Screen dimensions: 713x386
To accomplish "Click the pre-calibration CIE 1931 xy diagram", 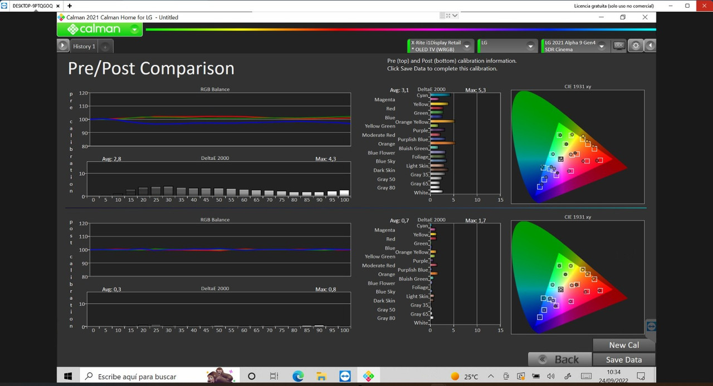I will (577, 147).
